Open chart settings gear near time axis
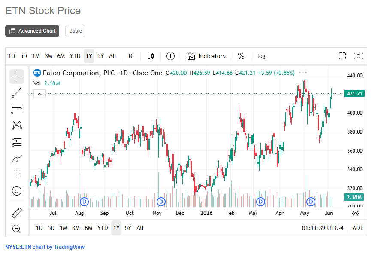Screen dimensions: 372x254 tap(355, 213)
